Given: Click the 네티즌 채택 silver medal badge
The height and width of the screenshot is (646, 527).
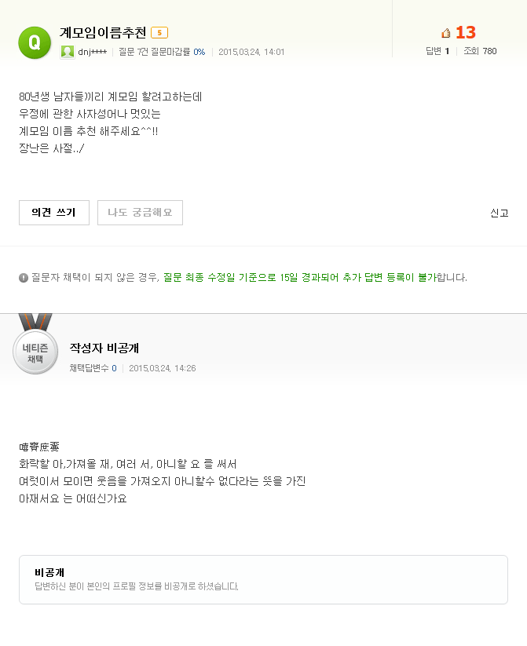Looking at the screenshot, I should 35,345.
